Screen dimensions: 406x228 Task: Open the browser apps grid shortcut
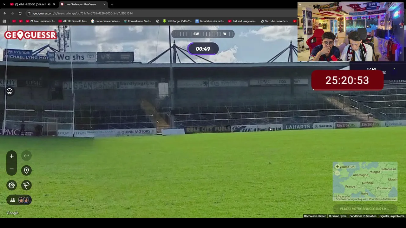coord(4,21)
